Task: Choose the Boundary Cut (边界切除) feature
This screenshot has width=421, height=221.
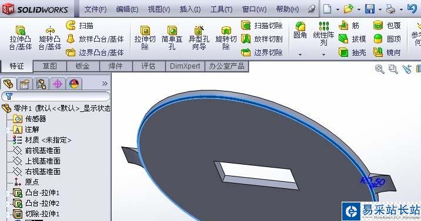Action: [262, 52]
